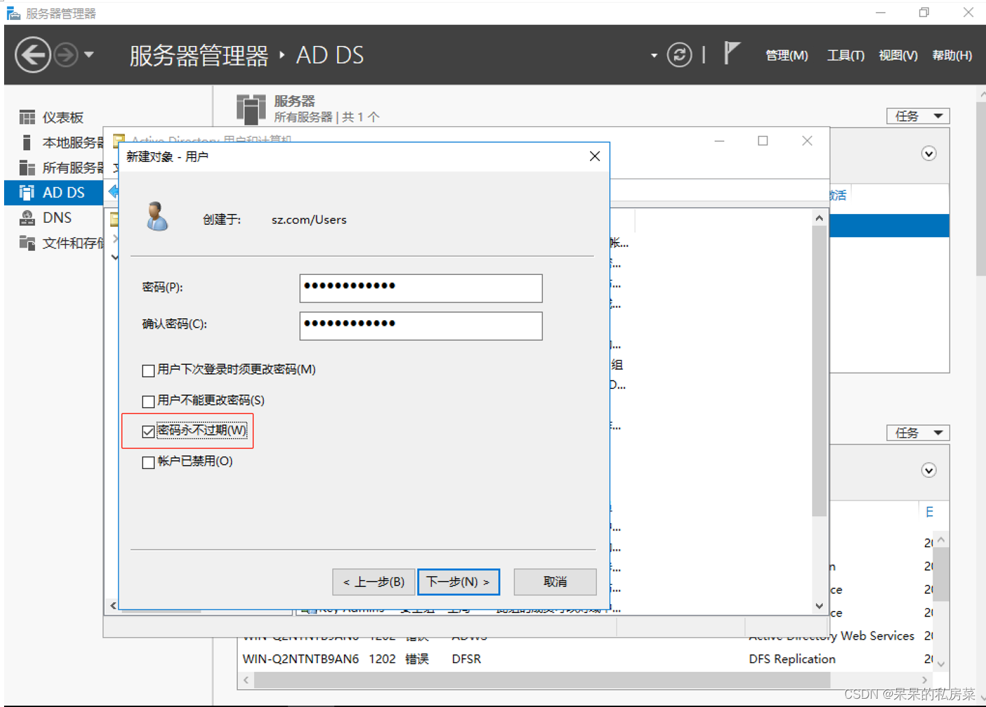Open the 视图(V) menu
986x707 pixels.
click(x=898, y=56)
